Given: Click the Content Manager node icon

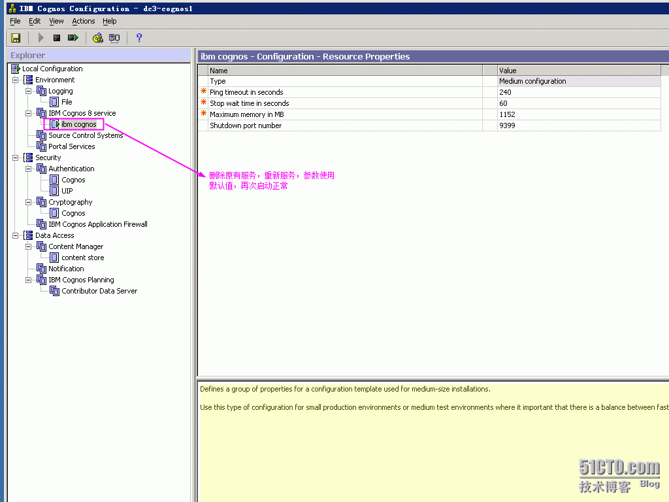Looking at the screenshot, I should (41, 246).
